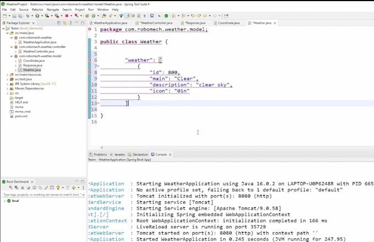
Task: Select pom.xml file in Package Explorer
Action: tap(21, 116)
